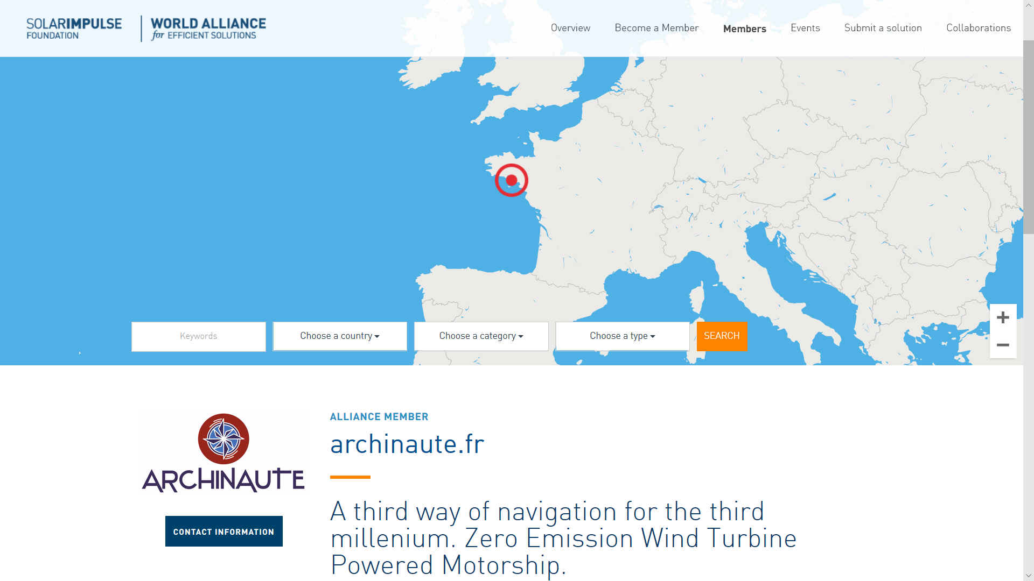Image resolution: width=1034 pixels, height=581 pixels.
Task: Open the Archinaute compass logo image
Action: [x=223, y=453]
